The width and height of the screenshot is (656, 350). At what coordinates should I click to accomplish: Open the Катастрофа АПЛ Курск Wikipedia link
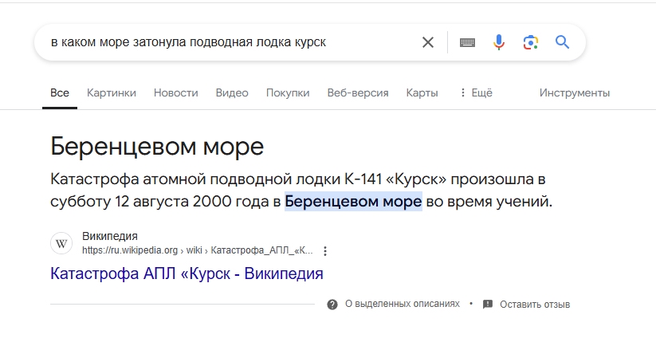point(187,273)
